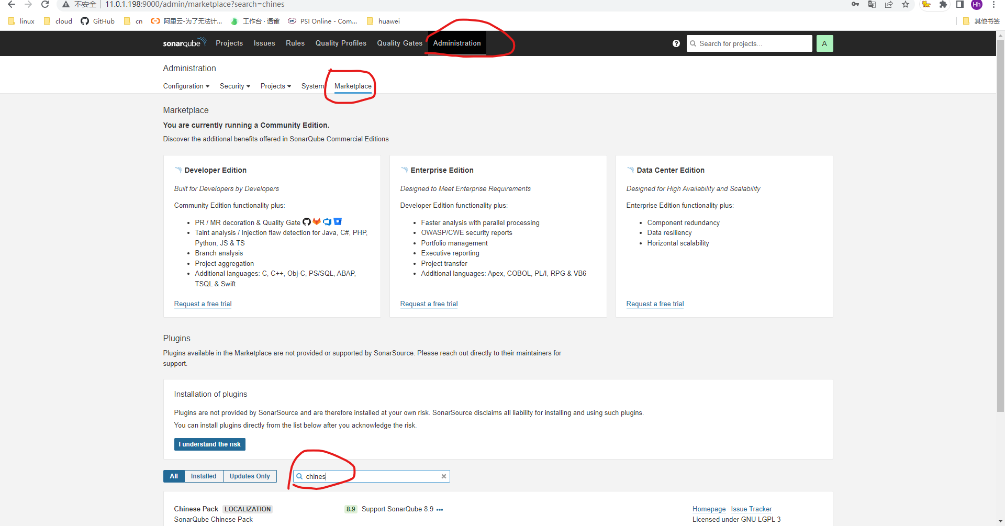The width and height of the screenshot is (1005, 526).
Task: Request a free trial of Data Center Edition
Action: tap(655, 304)
